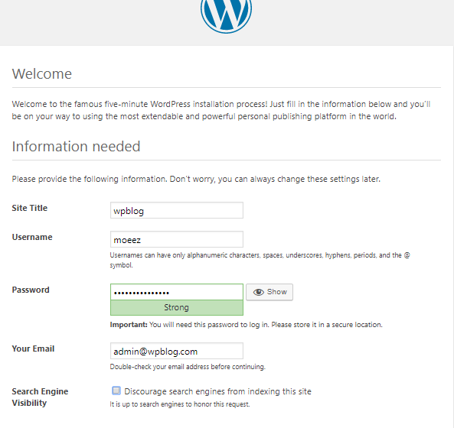Click the username allowed characters hint text

(260, 260)
